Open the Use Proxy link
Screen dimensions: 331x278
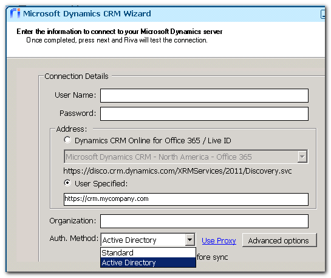[219, 240]
